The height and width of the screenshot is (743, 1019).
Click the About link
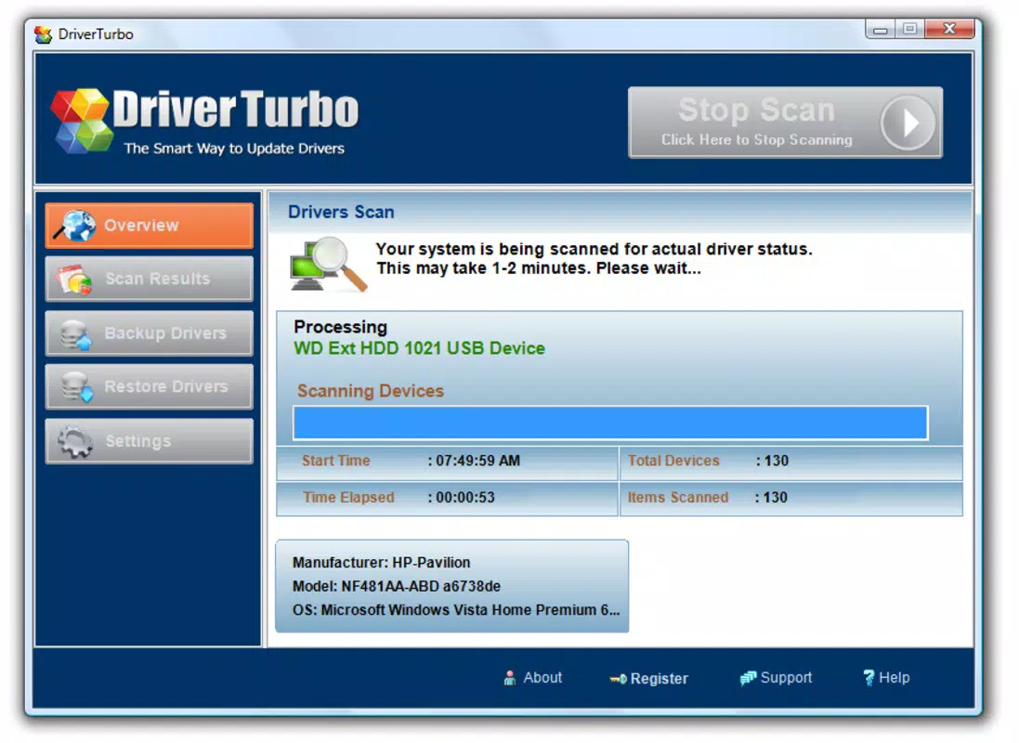coord(533,677)
